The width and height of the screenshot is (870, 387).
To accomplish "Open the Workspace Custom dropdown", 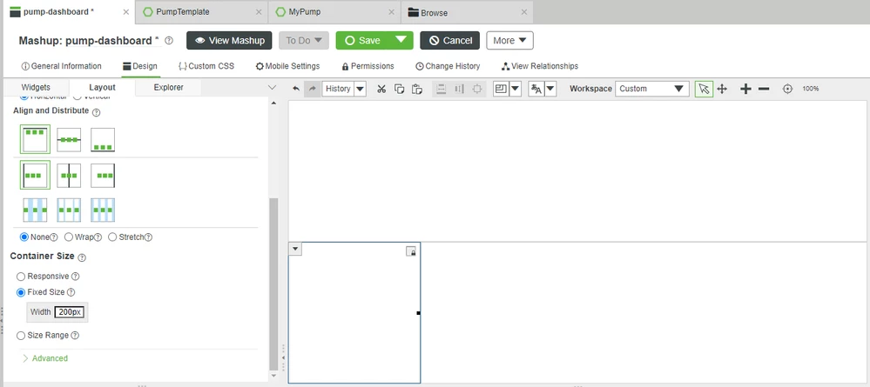I will (652, 89).
